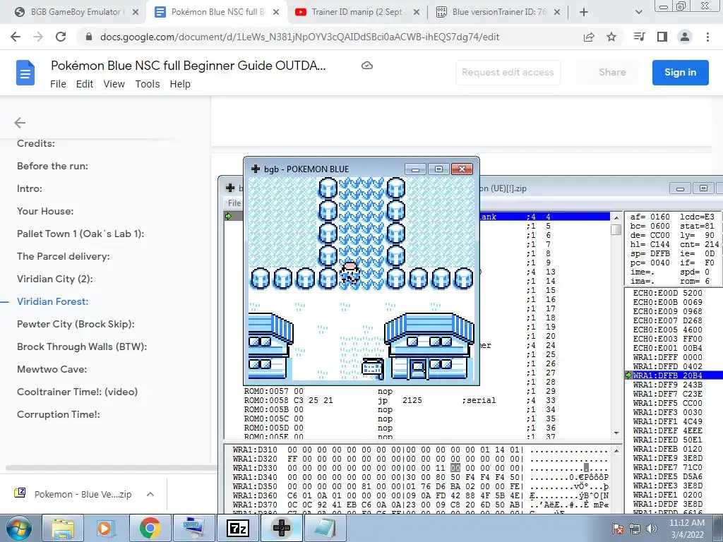Toggle the Chrome side panel icon

tap(662, 37)
